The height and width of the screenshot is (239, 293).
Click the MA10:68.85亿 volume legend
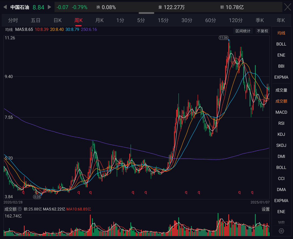pos(79,209)
